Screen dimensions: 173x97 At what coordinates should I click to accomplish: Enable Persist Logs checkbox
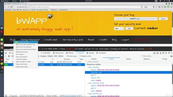[x=66, y=56]
